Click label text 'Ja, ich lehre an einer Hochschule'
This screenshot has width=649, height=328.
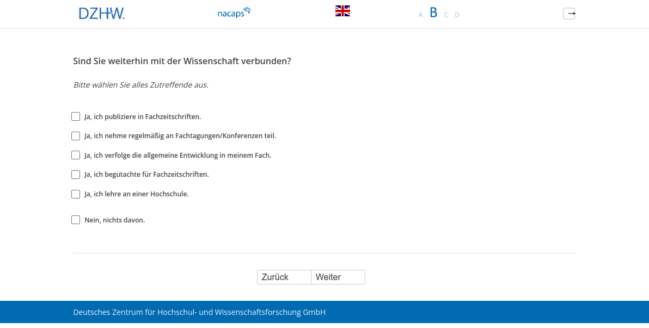136,194
